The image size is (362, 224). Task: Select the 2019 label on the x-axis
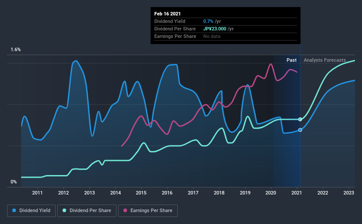coord(245,193)
